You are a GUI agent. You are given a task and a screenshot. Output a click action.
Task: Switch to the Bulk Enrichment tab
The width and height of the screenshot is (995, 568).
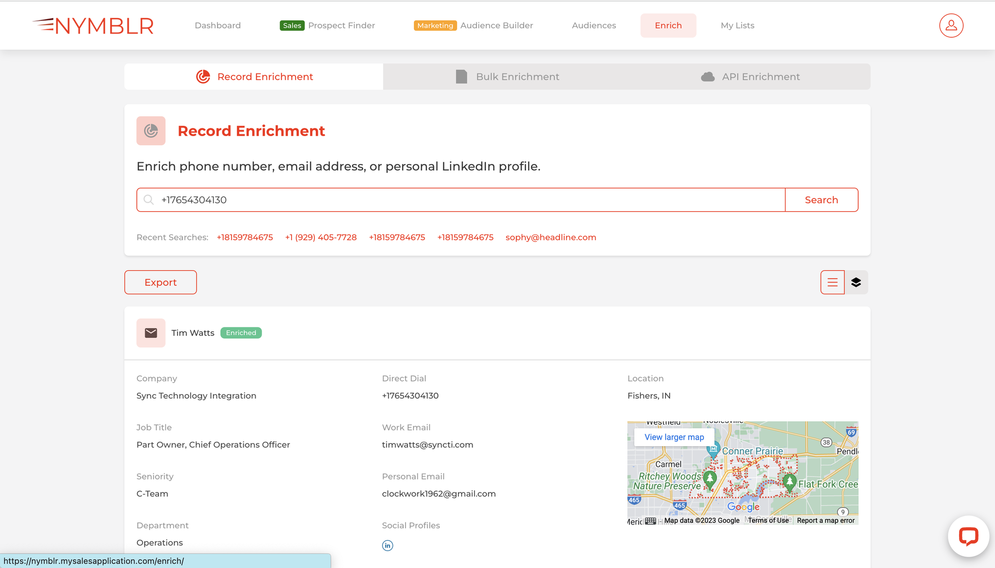click(x=507, y=77)
